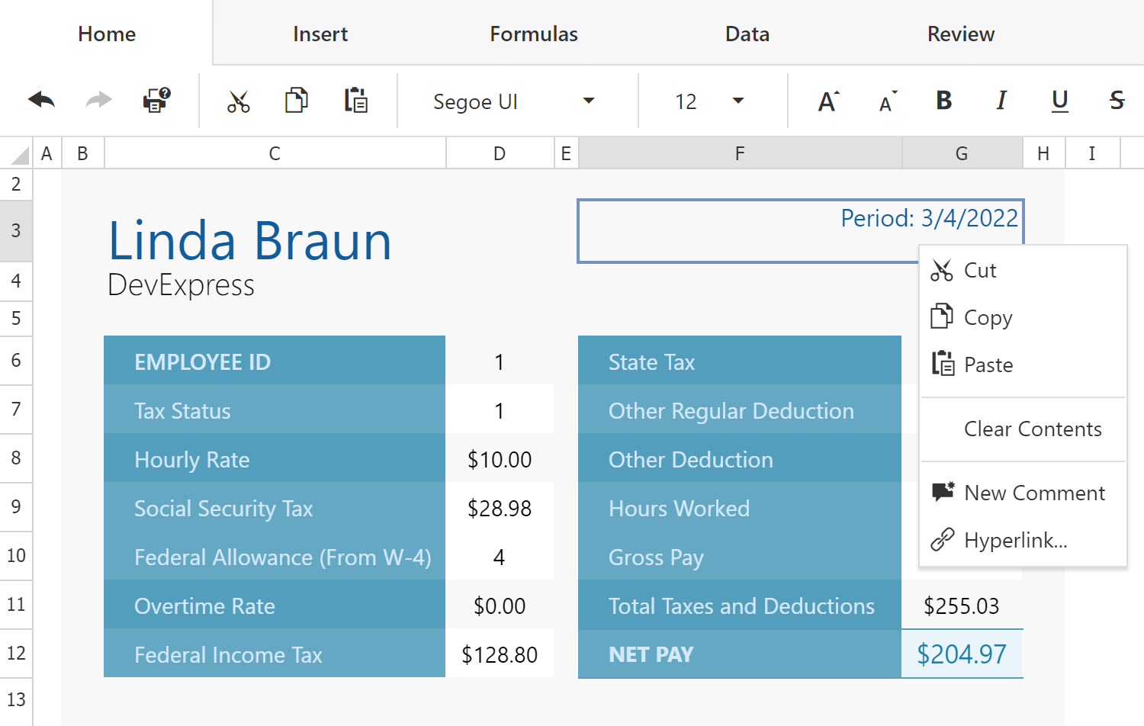The image size is (1144, 726).
Task: Increase font size with large A icon
Action: pyautogui.click(x=828, y=101)
